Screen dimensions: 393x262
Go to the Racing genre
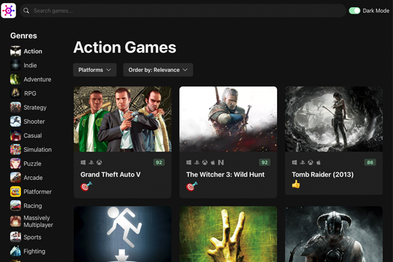pos(33,206)
